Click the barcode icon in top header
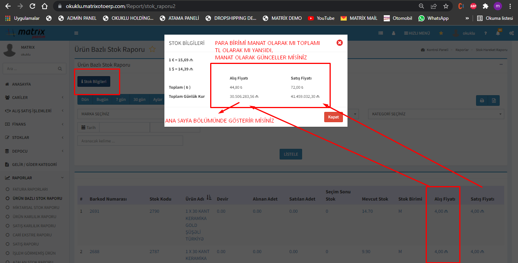Image resolution: width=518 pixels, height=263 pixels. pyautogui.click(x=380, y=33)
